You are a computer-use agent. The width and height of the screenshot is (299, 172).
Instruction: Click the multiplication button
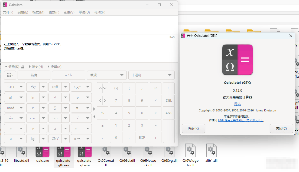pos(155,113)
